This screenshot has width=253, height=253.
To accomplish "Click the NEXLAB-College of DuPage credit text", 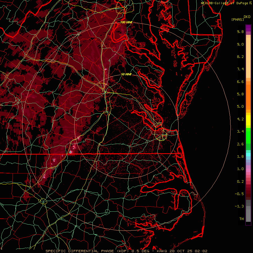I will (x=225, y=3).
